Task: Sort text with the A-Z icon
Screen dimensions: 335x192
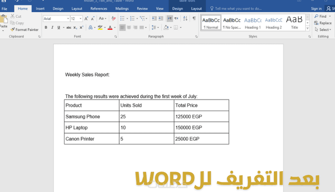Action: [x=185, y=18]
